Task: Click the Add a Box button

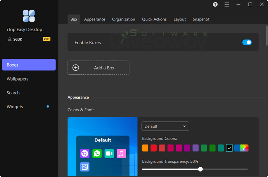Action: [98, 68]
